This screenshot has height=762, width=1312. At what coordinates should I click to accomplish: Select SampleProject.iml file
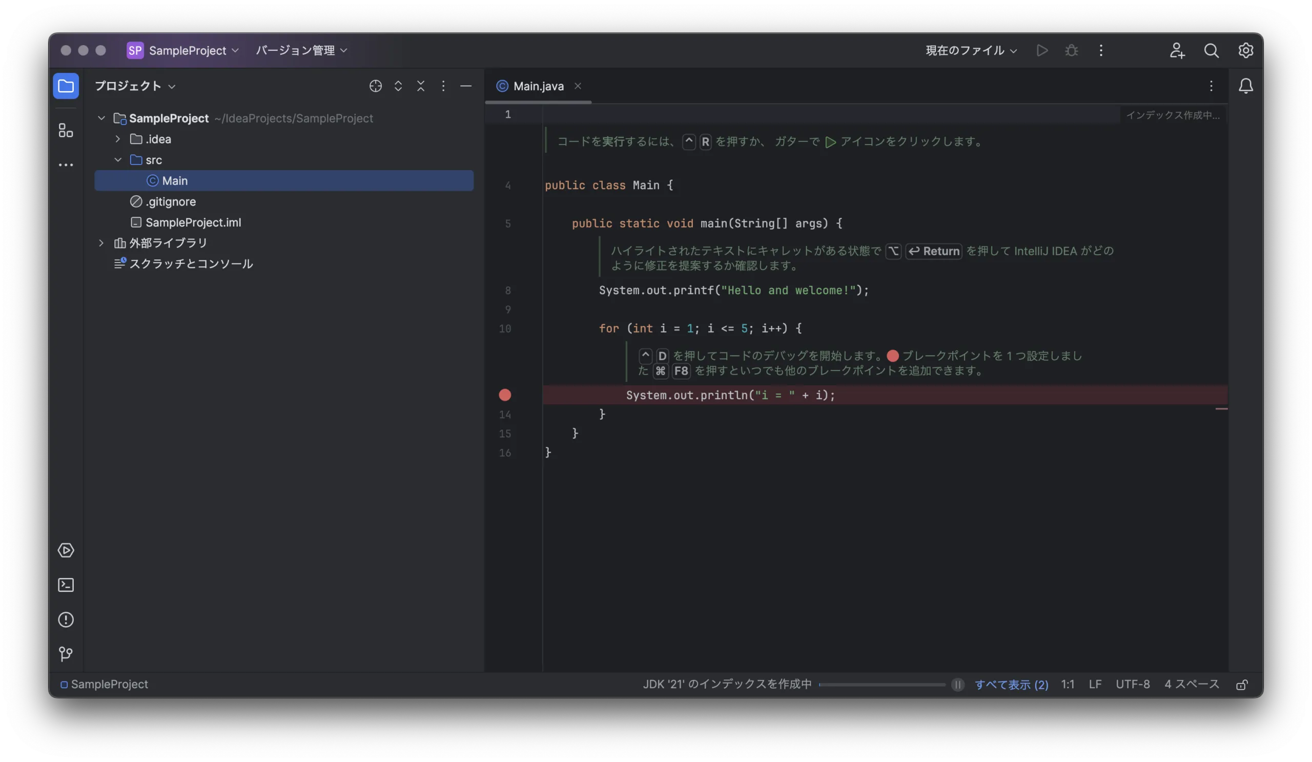pyautogui.click(x=284, y=222)
